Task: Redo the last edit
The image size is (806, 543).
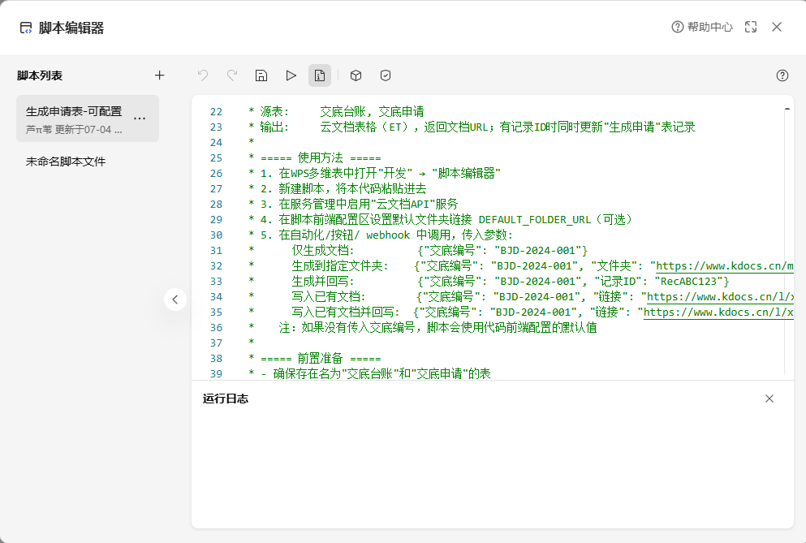Action: tap(232, 75)
